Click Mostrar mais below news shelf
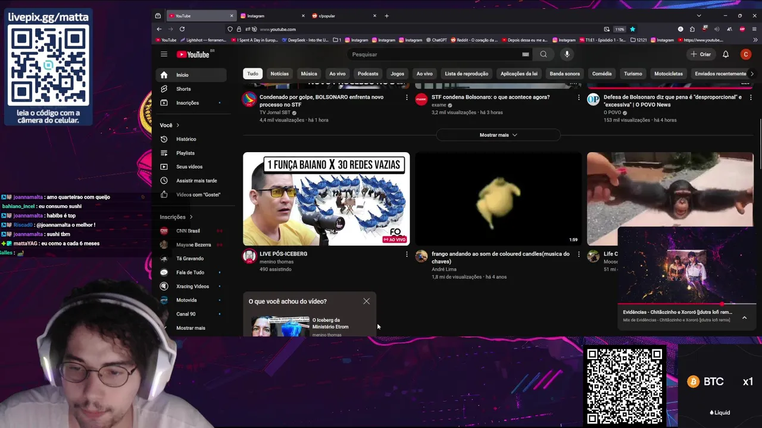 click(x=498, y=135)
